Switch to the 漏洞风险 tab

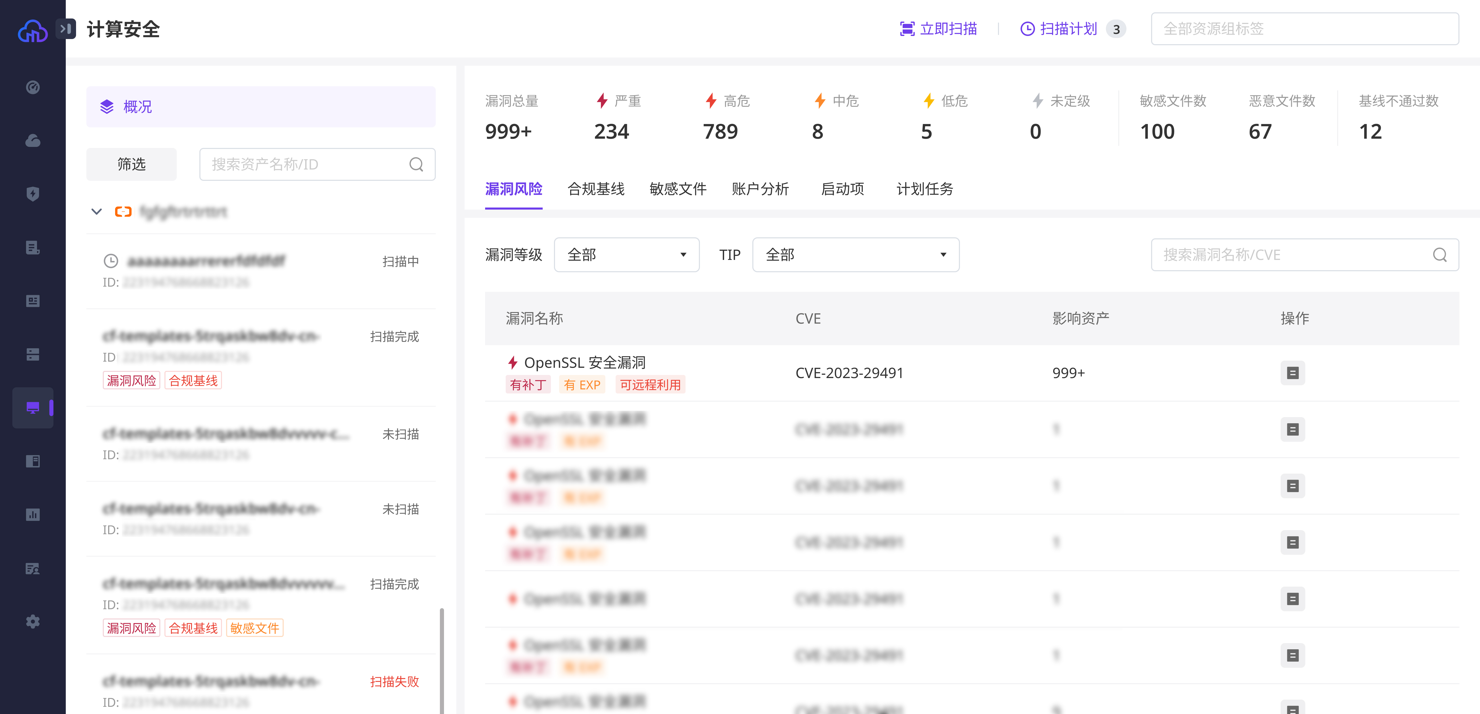point(514,189)
